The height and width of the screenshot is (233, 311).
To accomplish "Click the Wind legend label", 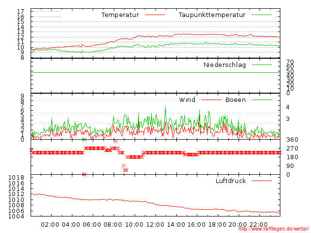I will click(187, 100).
